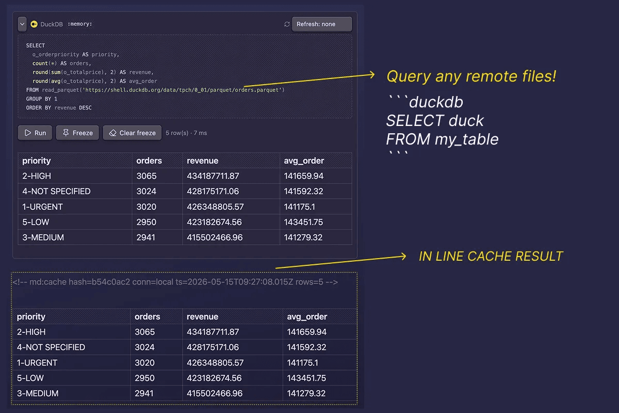This screenshot has width=619, height=413.
Task: Click the md:cache hash comment line
Action: (x=175, y=282)
